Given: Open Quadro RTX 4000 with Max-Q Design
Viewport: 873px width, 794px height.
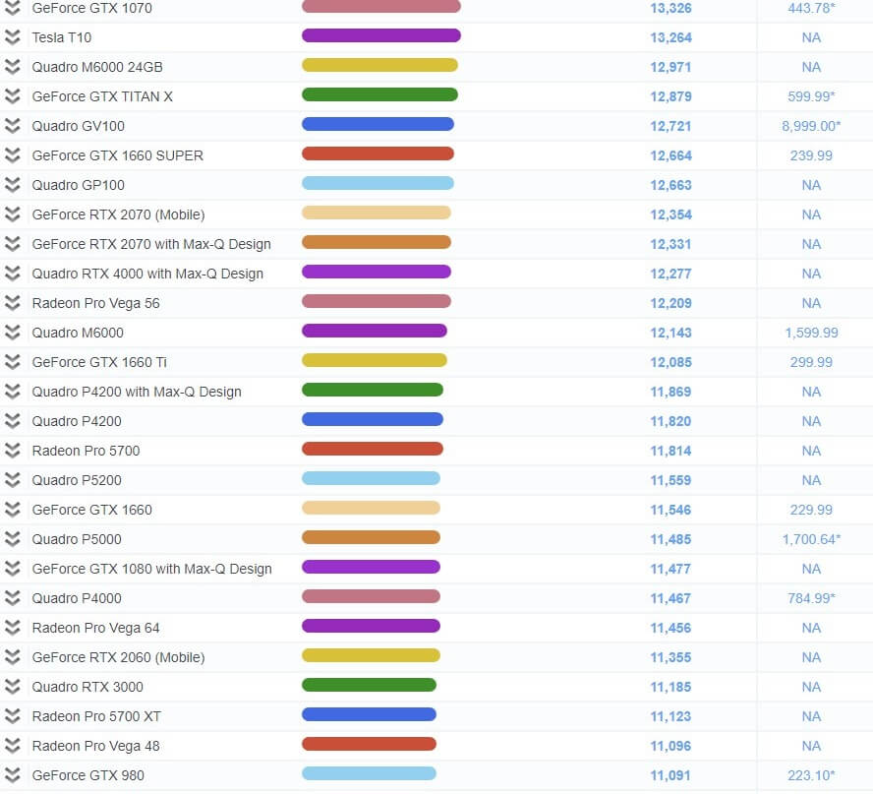Looking at the screenshot, I should [147, 274].
